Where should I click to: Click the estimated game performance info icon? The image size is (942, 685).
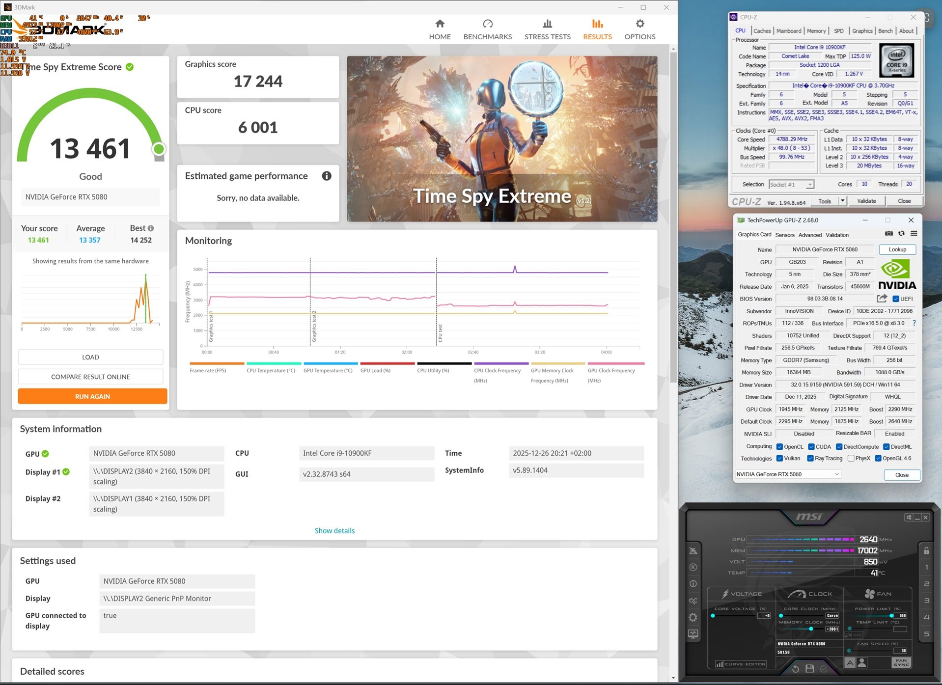(327, 176)
